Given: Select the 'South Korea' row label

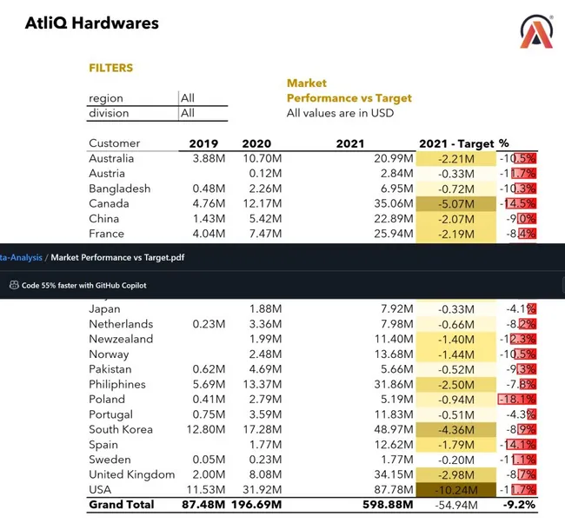Looking at the screenshot, I should tap(121, 429).
